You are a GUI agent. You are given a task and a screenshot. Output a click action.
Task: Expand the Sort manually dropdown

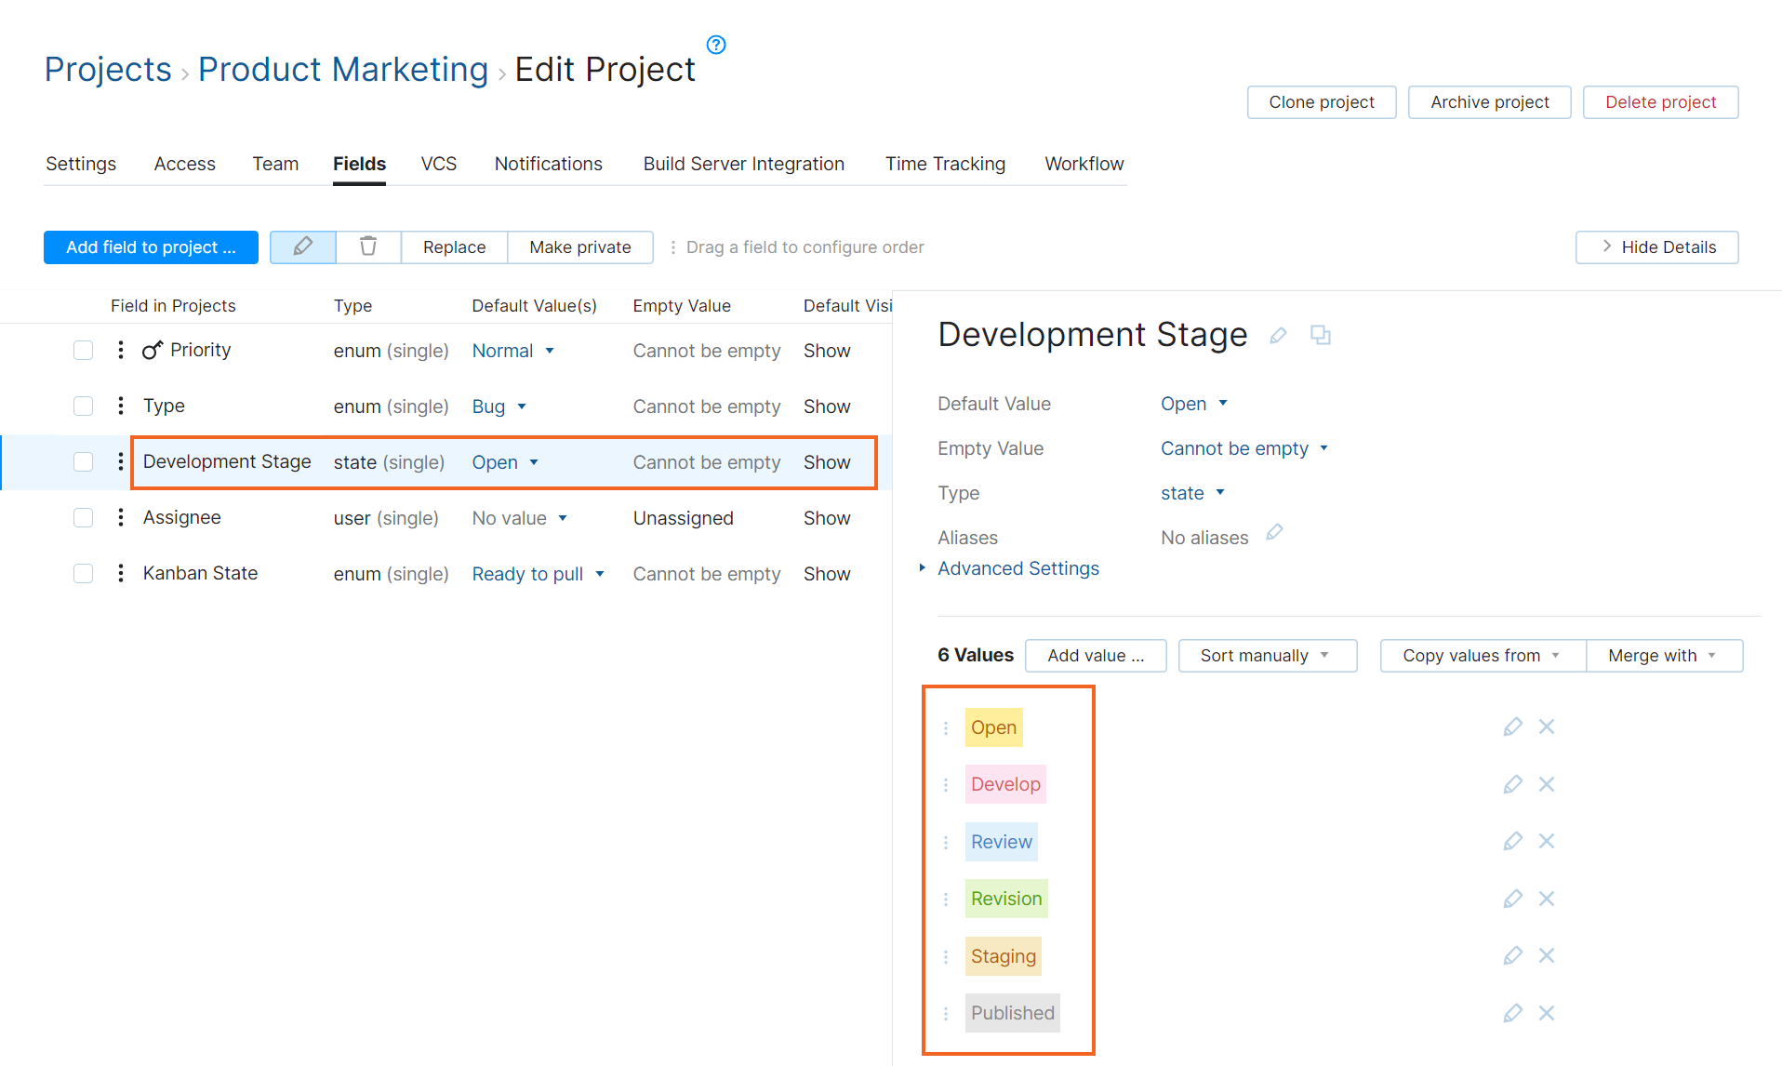click(x=1267, y=655)
